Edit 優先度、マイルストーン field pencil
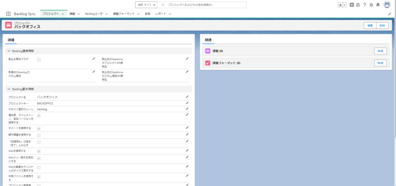The width and height of the screenshot is (396, 186). click(187, 115)
